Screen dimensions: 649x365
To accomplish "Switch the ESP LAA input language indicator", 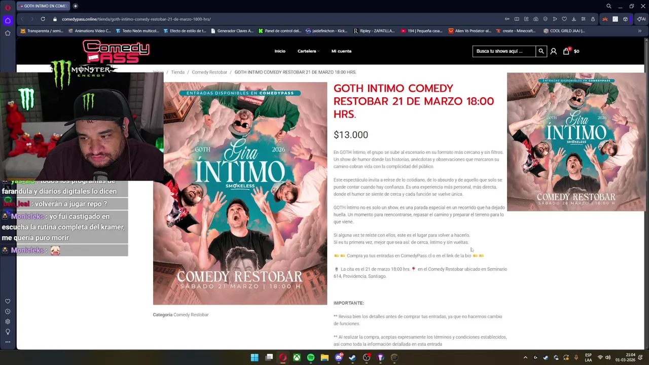I will point(588,357).
